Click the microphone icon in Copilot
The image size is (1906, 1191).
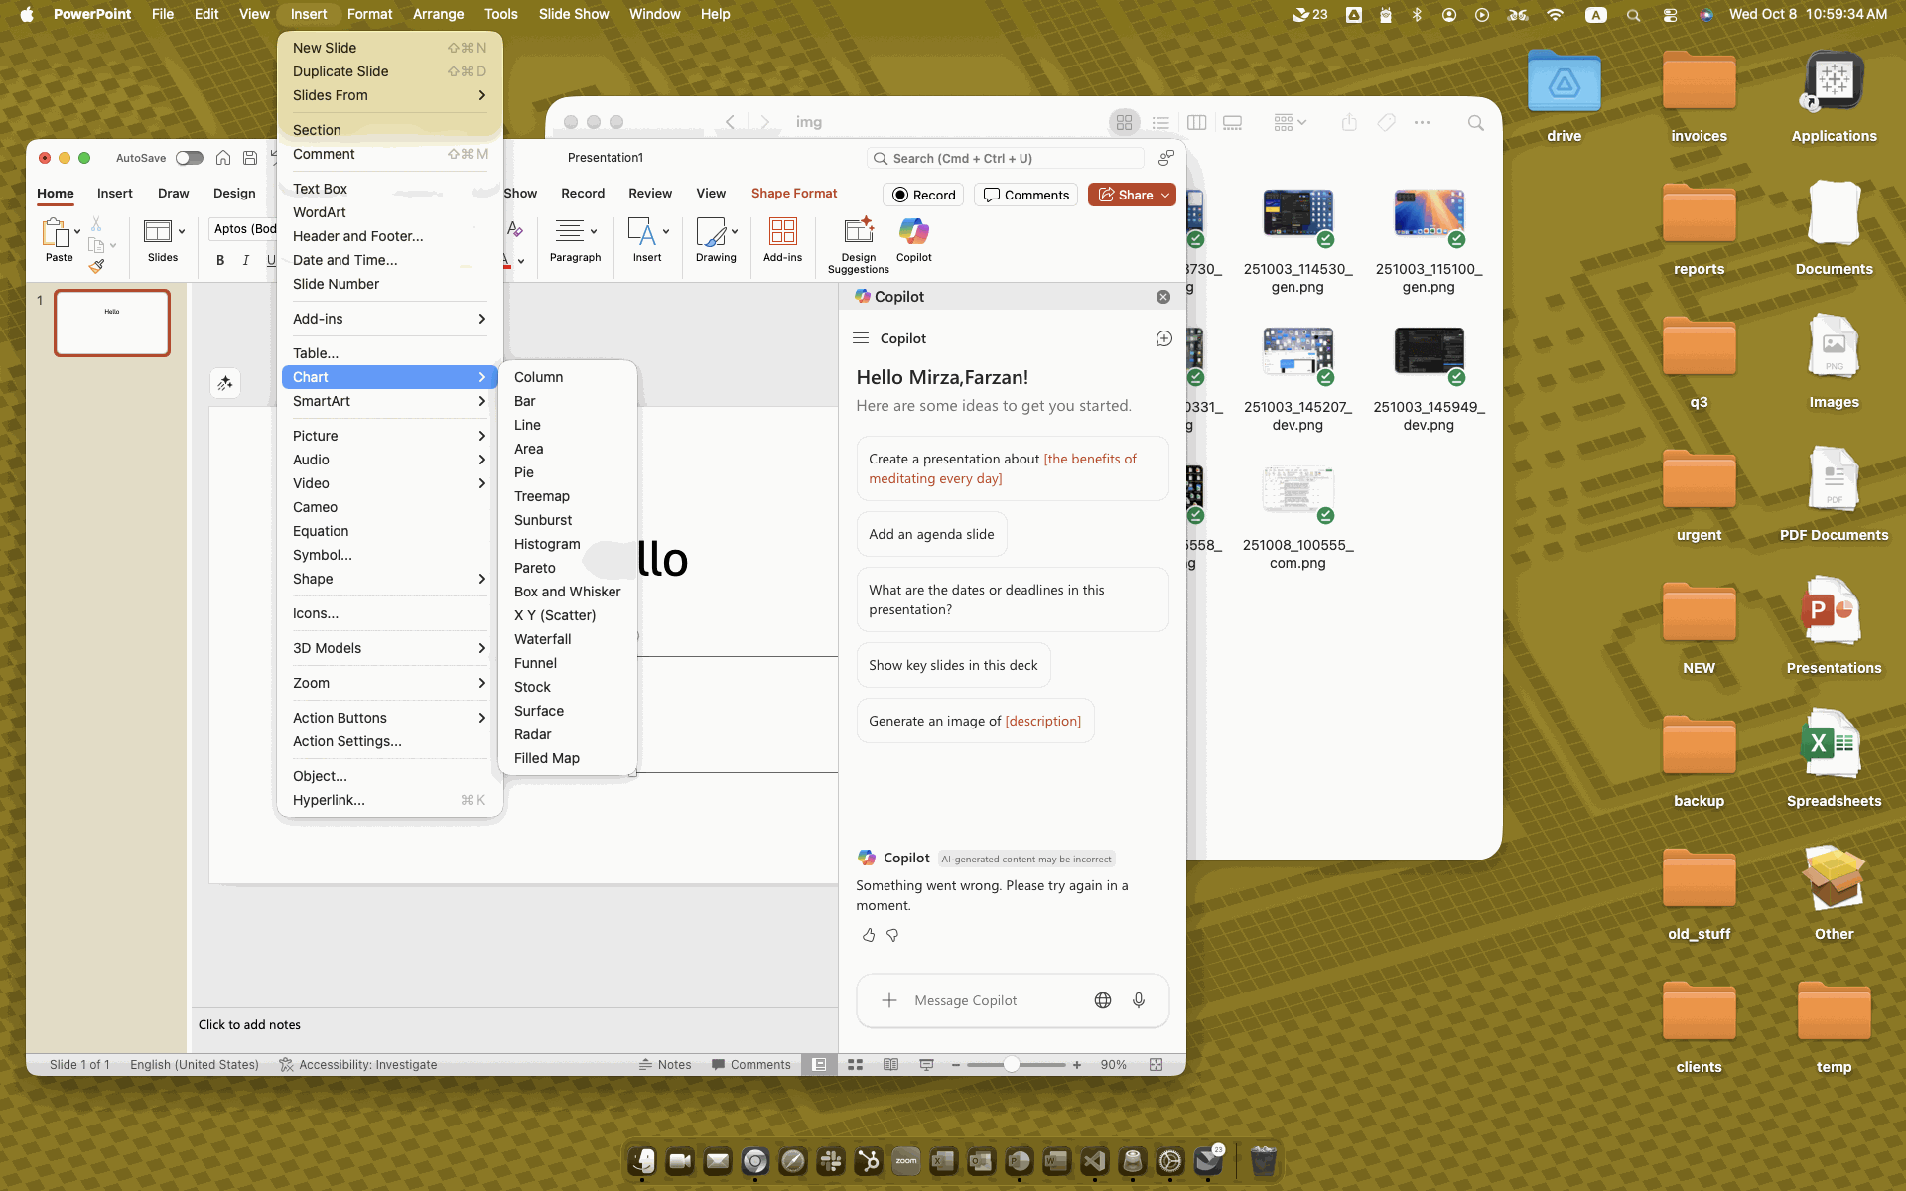click(x=1139, y=1000)
